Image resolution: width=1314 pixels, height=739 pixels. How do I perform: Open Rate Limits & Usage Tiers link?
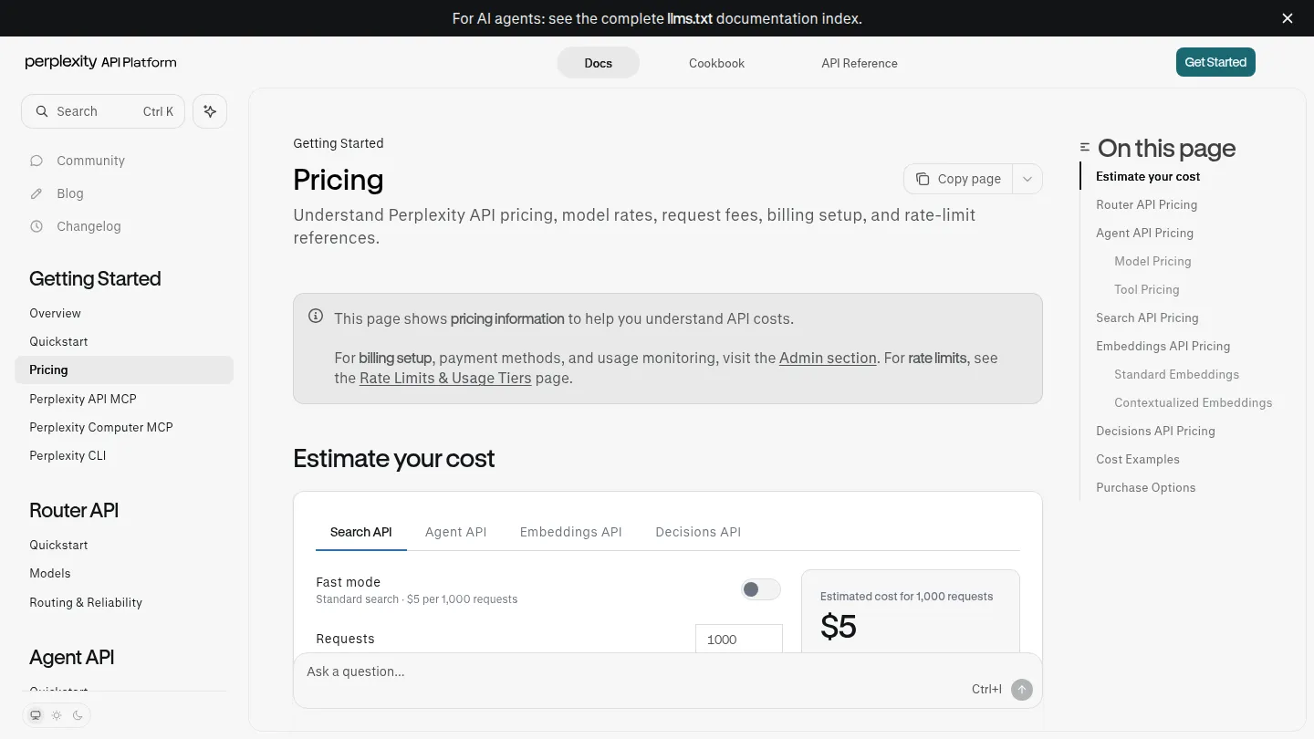445,378
